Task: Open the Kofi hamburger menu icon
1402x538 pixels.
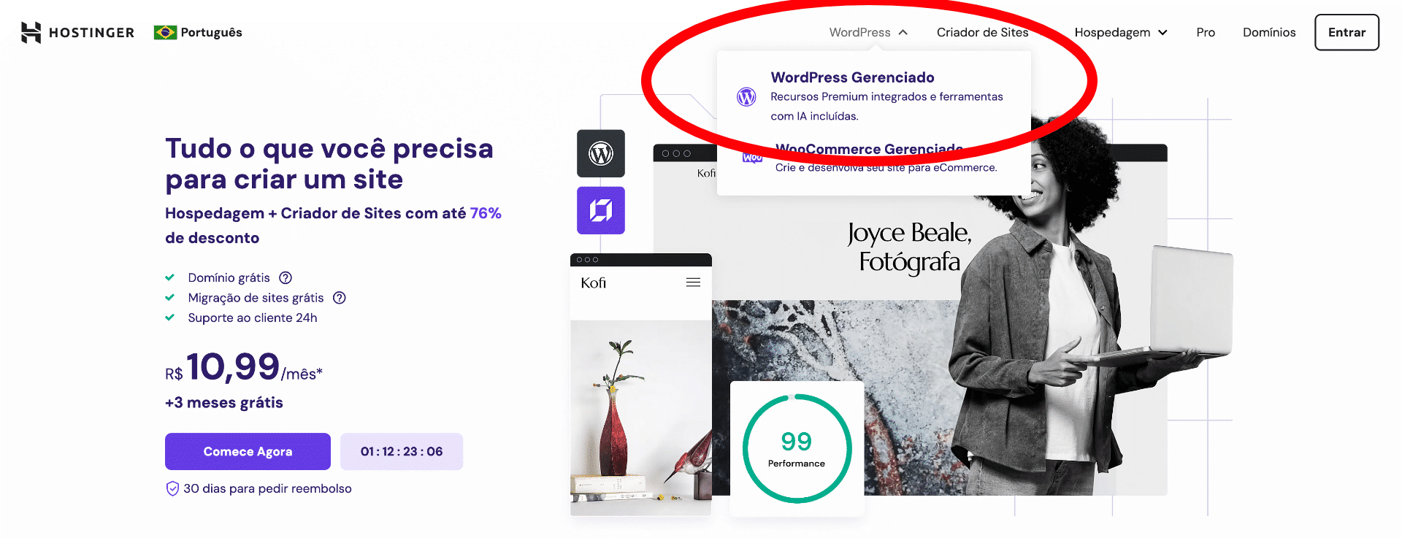Action: point(693,283)
